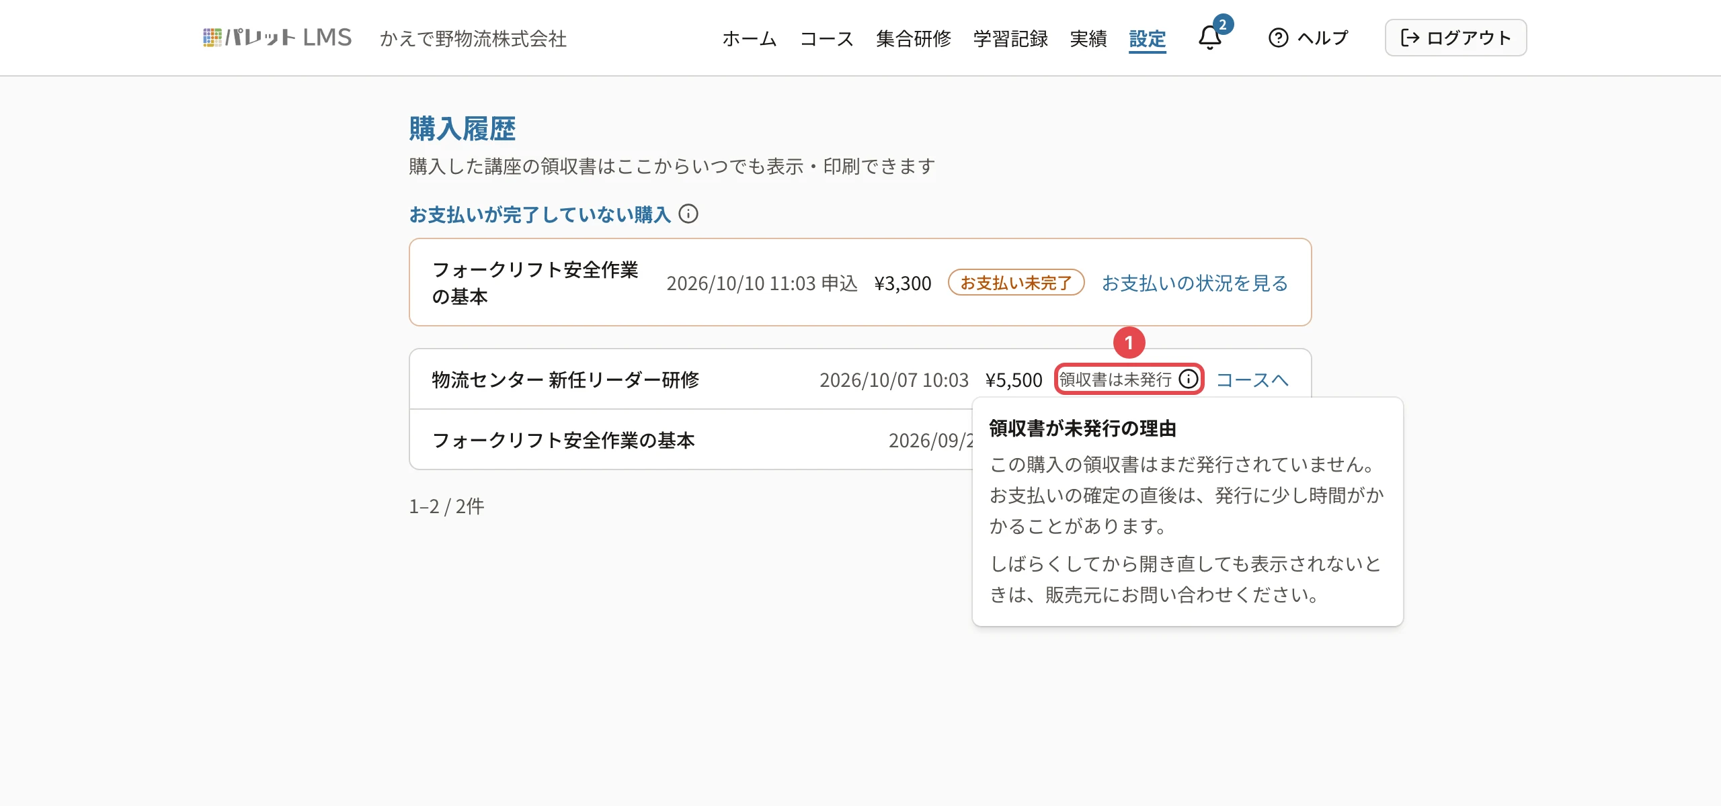The image size is (1721, 806).
Task: Go to the ホーム menu item
Action: (750, 38)
